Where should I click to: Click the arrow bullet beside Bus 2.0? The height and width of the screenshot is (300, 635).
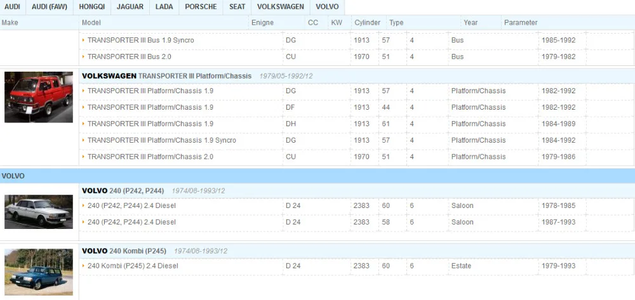pyautogui.click(x=83, y=56)
